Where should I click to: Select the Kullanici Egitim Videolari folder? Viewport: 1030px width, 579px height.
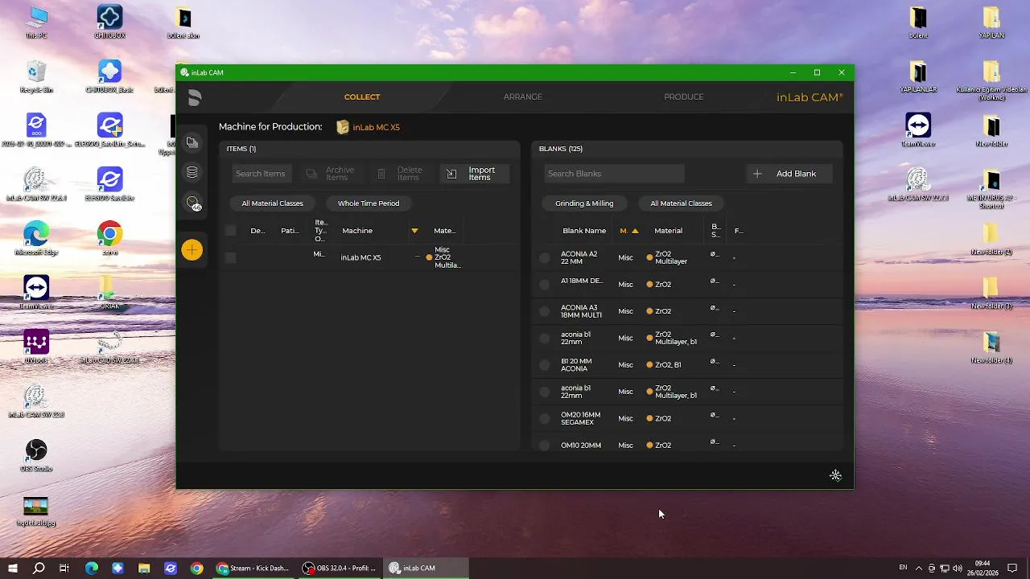click(991, 79)
